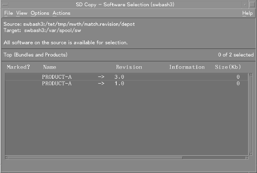The image size is (257, 173).
Task: Click the Marked? column header
Action: 18,67
